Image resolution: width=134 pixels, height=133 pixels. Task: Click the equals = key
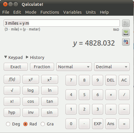(124, 124)
